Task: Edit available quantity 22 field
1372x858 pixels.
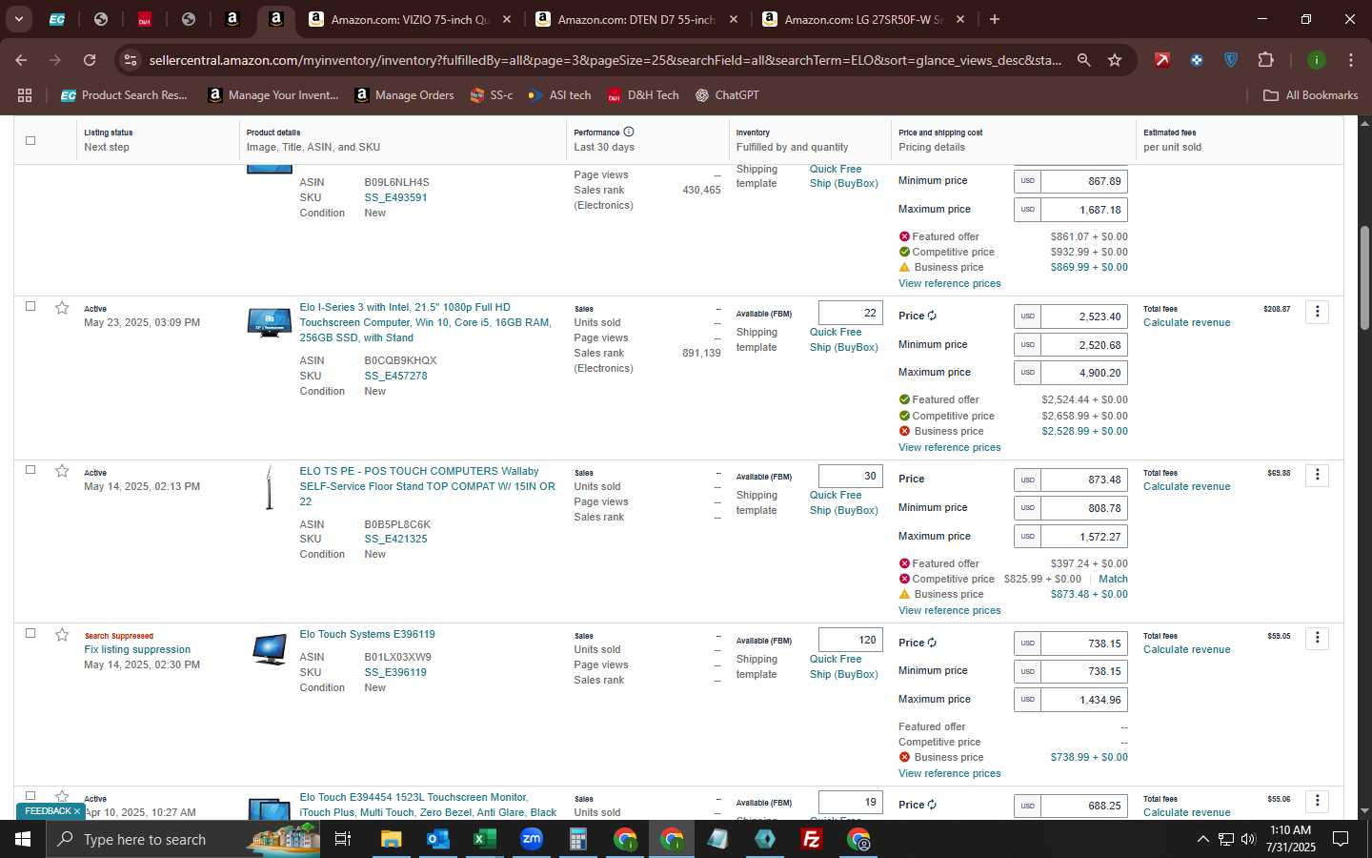Action: [x=850, y=313]
